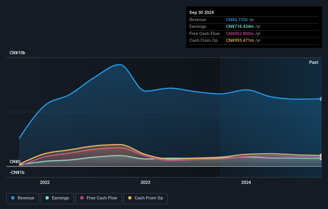328x209 pixels.
Task: Click the orange Cash From Op legend dot
Action: [x=130, y=198]
